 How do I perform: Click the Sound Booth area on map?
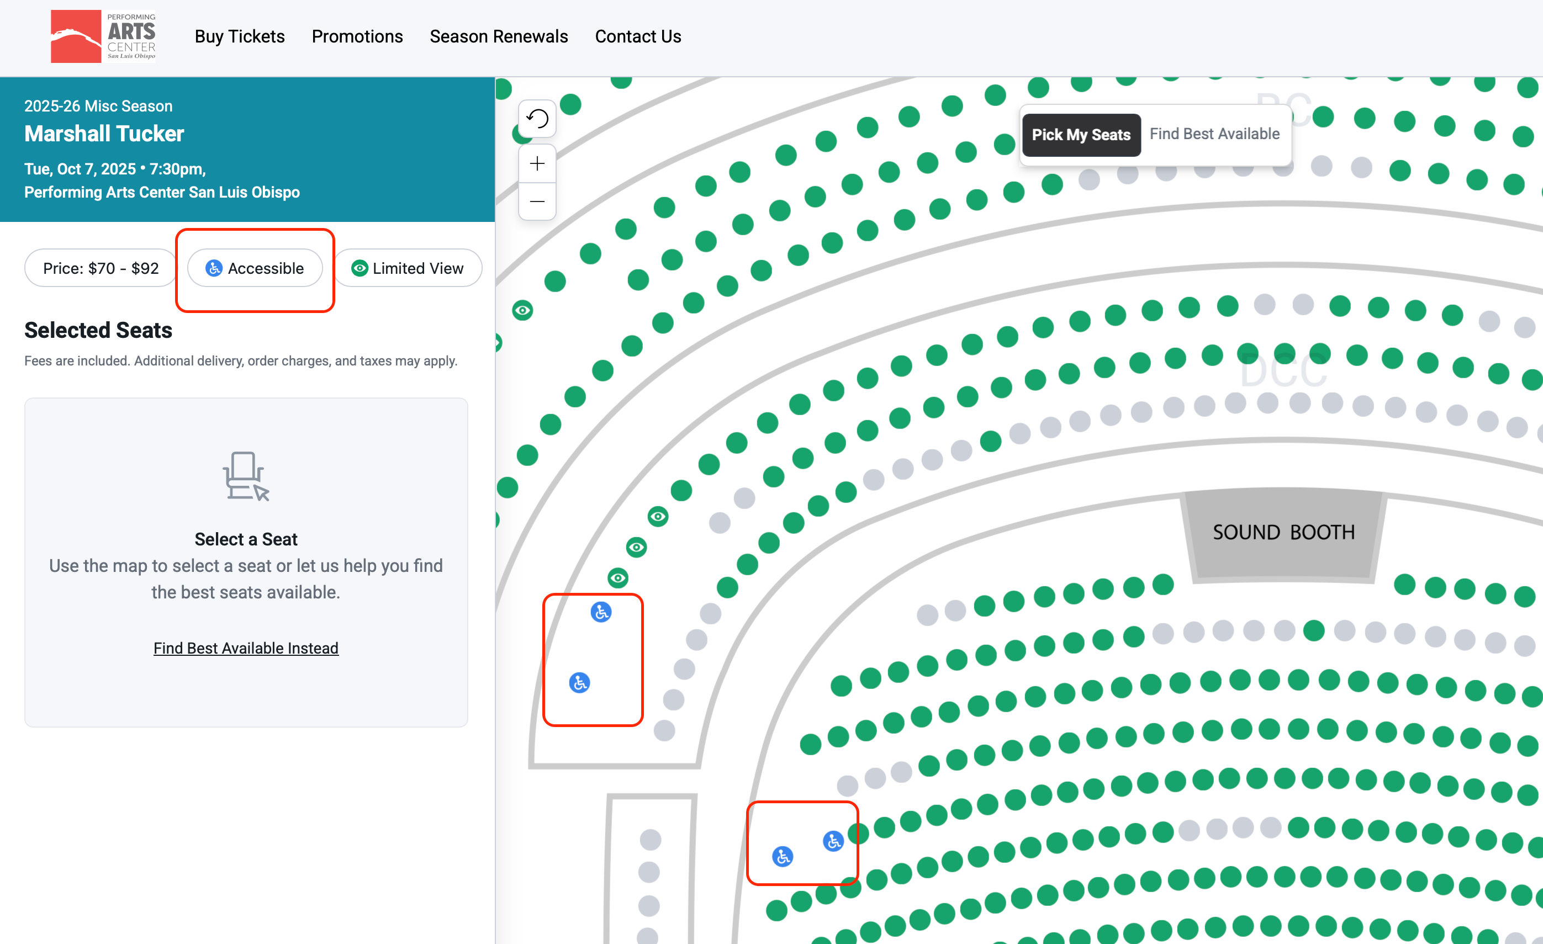click(1283, 533)
